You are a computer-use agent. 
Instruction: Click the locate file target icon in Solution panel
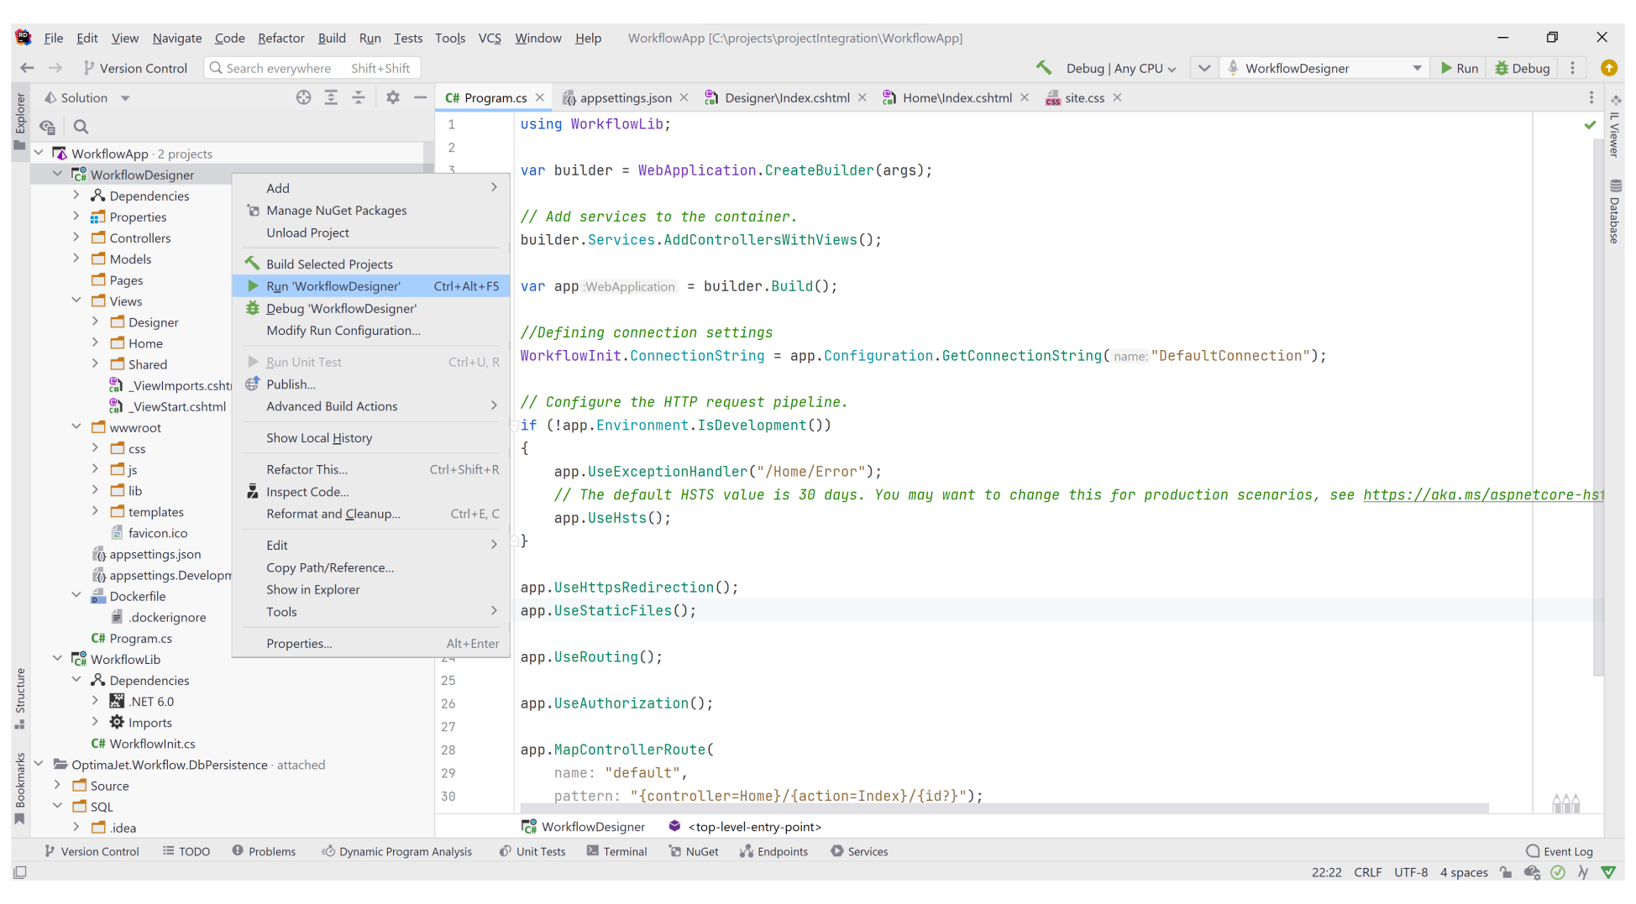pyautogui.click(x=303, y=97)
